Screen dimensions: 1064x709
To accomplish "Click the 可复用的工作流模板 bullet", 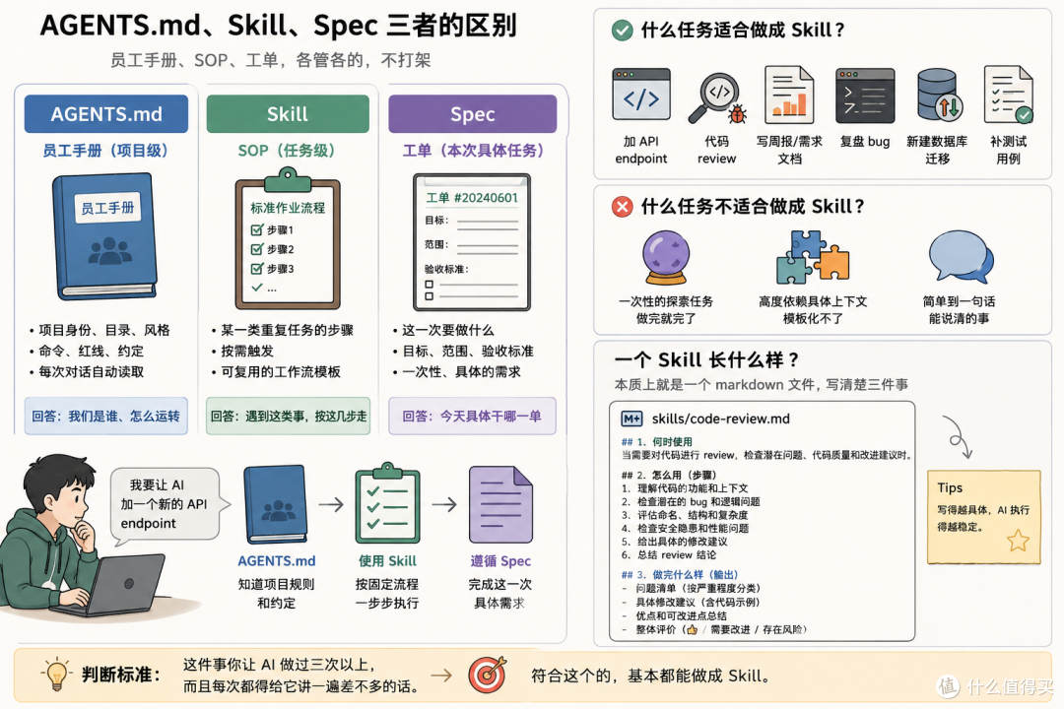I will [276, 372].
